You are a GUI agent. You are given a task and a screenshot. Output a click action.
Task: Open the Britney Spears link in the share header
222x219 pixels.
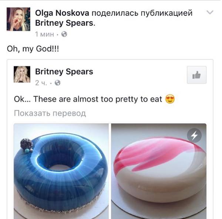64,23
